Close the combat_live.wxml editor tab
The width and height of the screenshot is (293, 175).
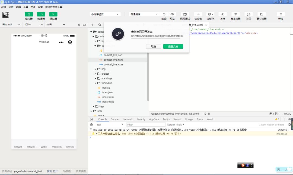pos(206,25)
